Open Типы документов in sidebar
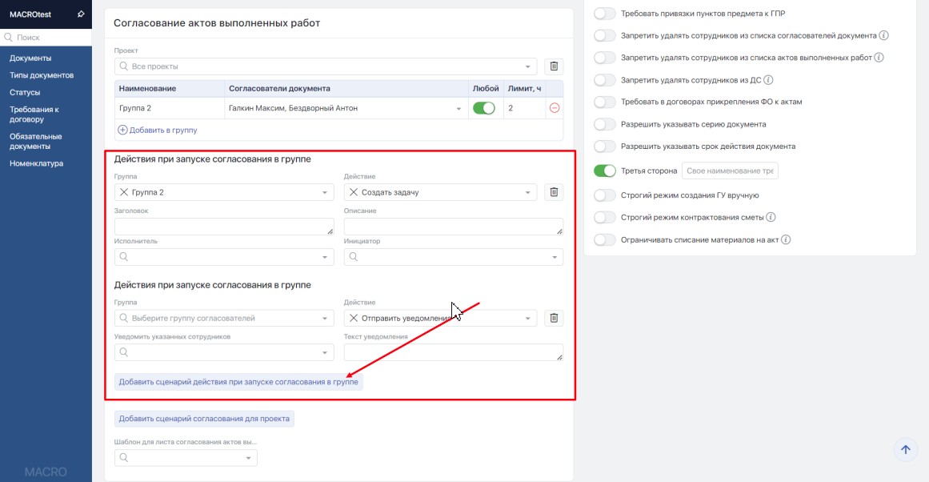This screenshot has width=929, height=482. click(x=42, y=75)
